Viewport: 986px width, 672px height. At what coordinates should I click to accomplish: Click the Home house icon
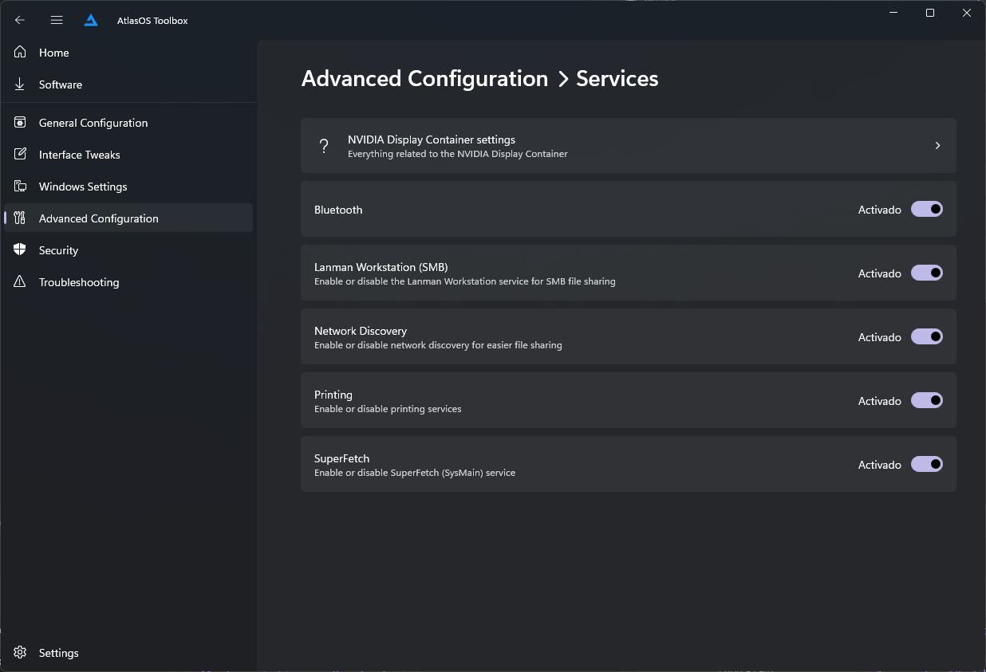pyautogui.click(x=21, y=53)
